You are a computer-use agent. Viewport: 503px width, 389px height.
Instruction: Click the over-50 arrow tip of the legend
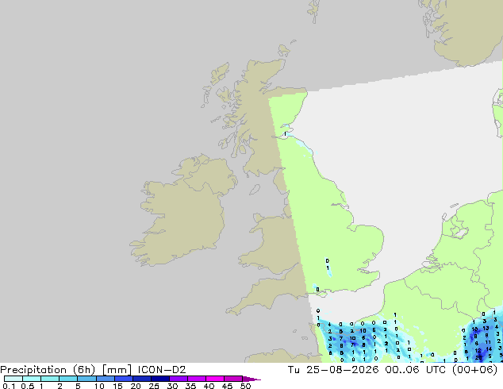point(251,379)
